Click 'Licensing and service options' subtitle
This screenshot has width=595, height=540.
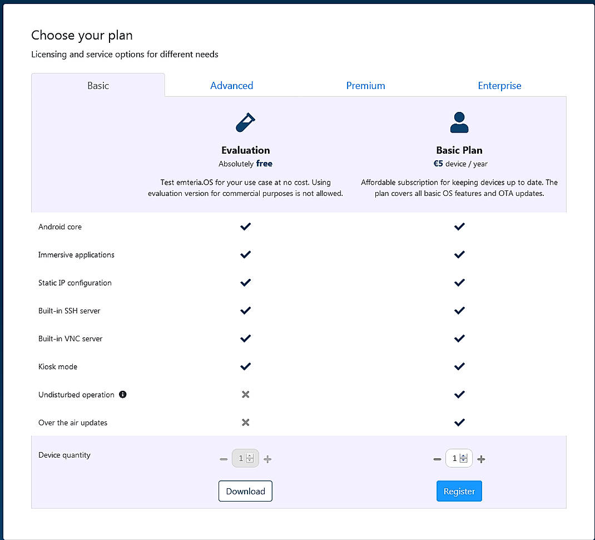125,55
